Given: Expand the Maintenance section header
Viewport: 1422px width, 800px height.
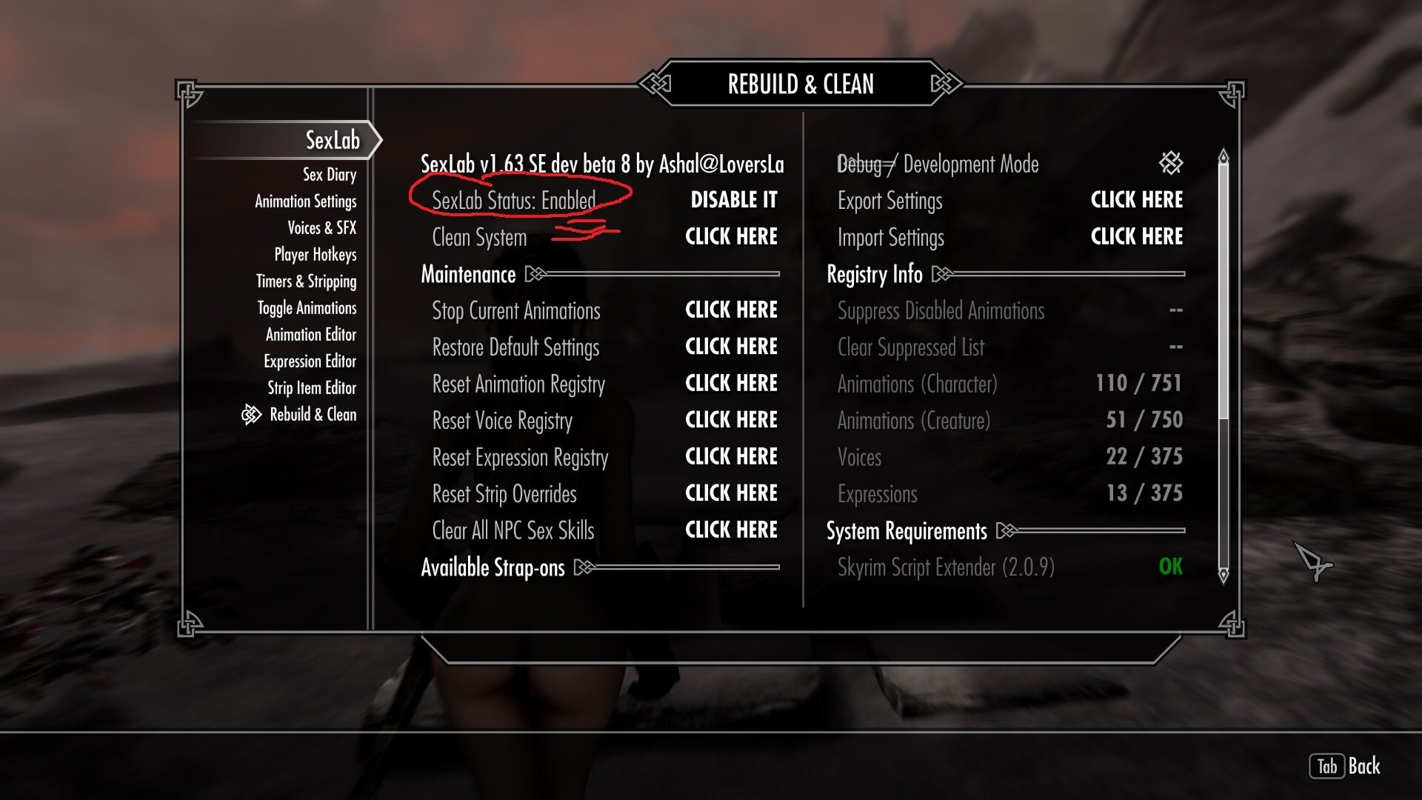Looking at the screenshot, I should (x=468, y=273).
